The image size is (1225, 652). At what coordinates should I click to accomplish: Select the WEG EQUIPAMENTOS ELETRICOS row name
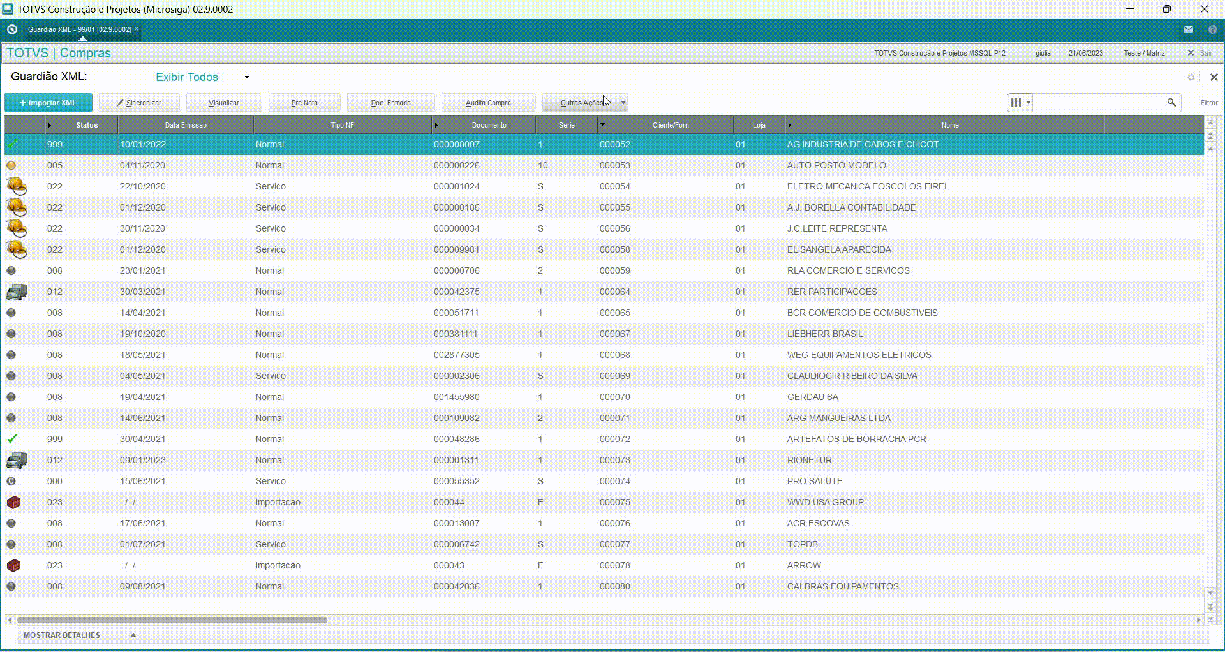click(859, 355)
